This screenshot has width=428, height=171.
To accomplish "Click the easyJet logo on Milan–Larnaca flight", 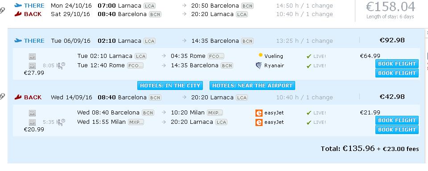I will pyautogui.click(x=259, y=122).
